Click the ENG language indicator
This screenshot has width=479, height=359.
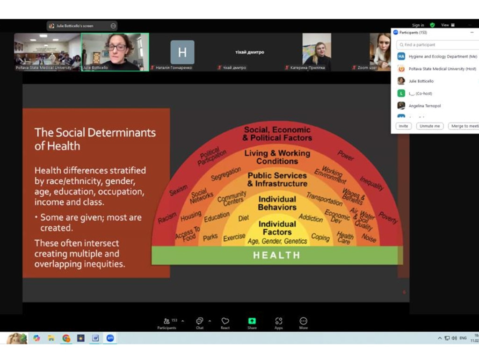(x=463, y=338)
